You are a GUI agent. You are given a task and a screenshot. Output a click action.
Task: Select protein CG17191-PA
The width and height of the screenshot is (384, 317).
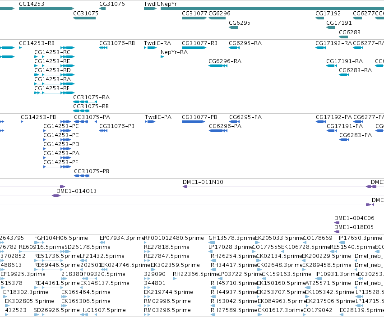[x=345, y=126]
